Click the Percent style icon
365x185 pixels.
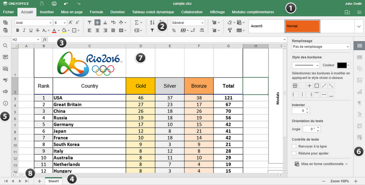coord(174,30)
